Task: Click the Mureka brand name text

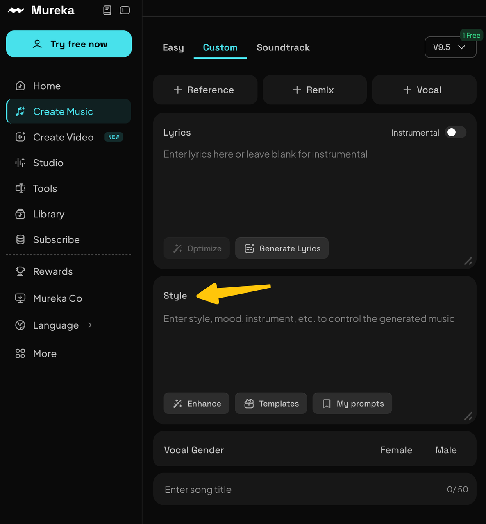Action: click(53, 10)
